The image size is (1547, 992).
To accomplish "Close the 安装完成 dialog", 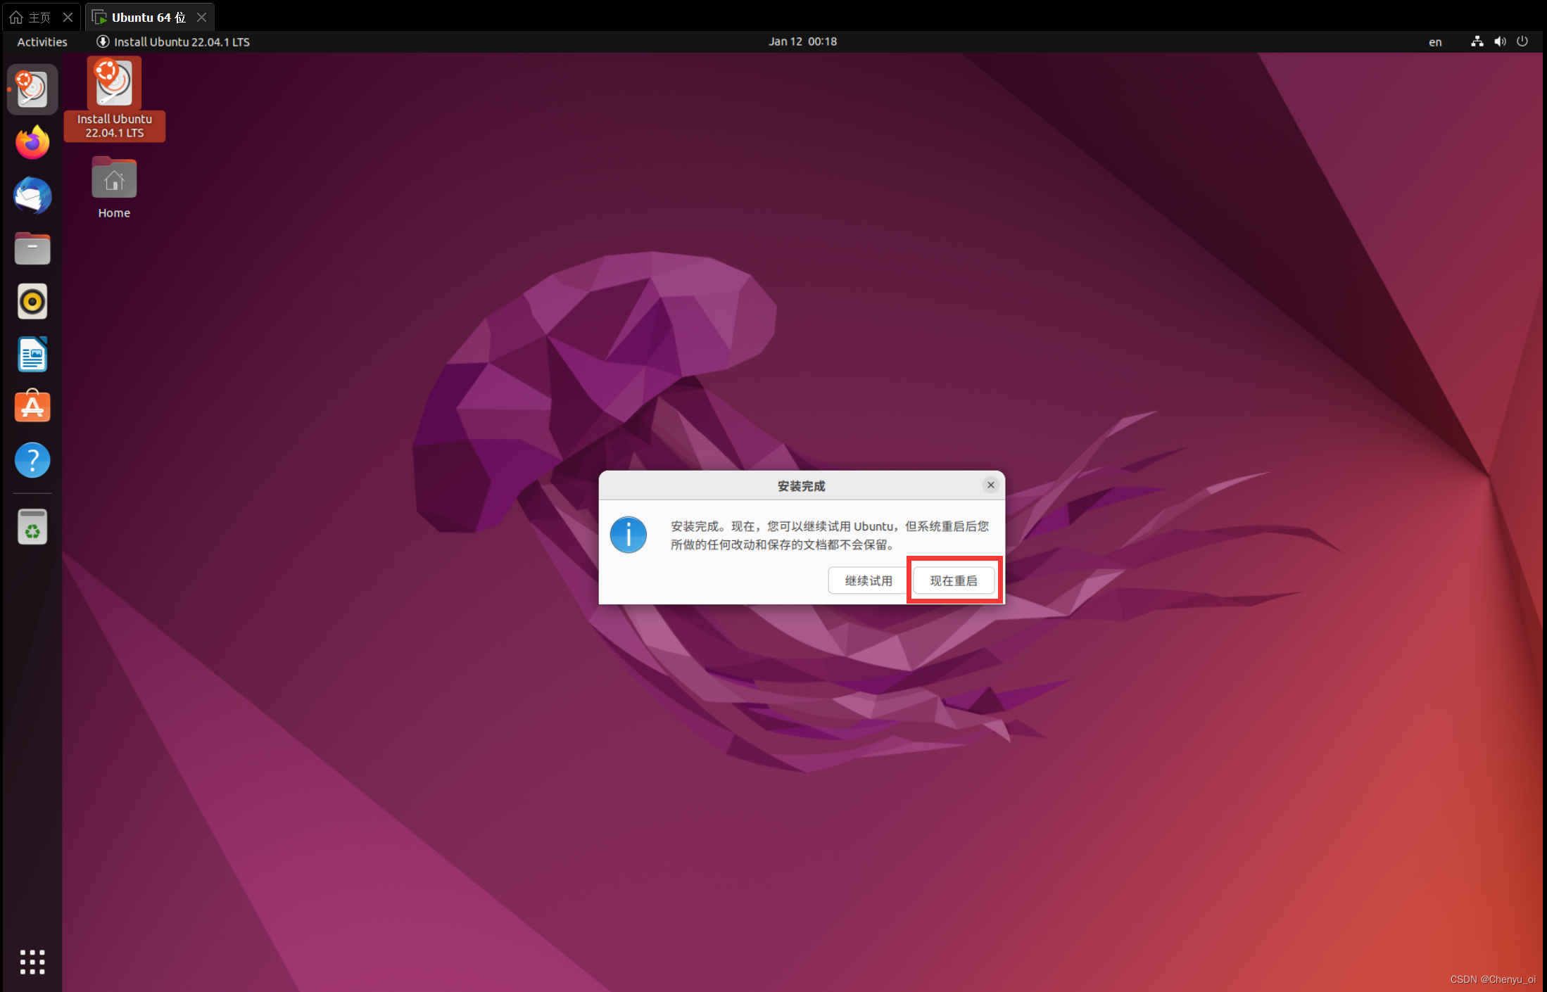I will click(990, 485).
